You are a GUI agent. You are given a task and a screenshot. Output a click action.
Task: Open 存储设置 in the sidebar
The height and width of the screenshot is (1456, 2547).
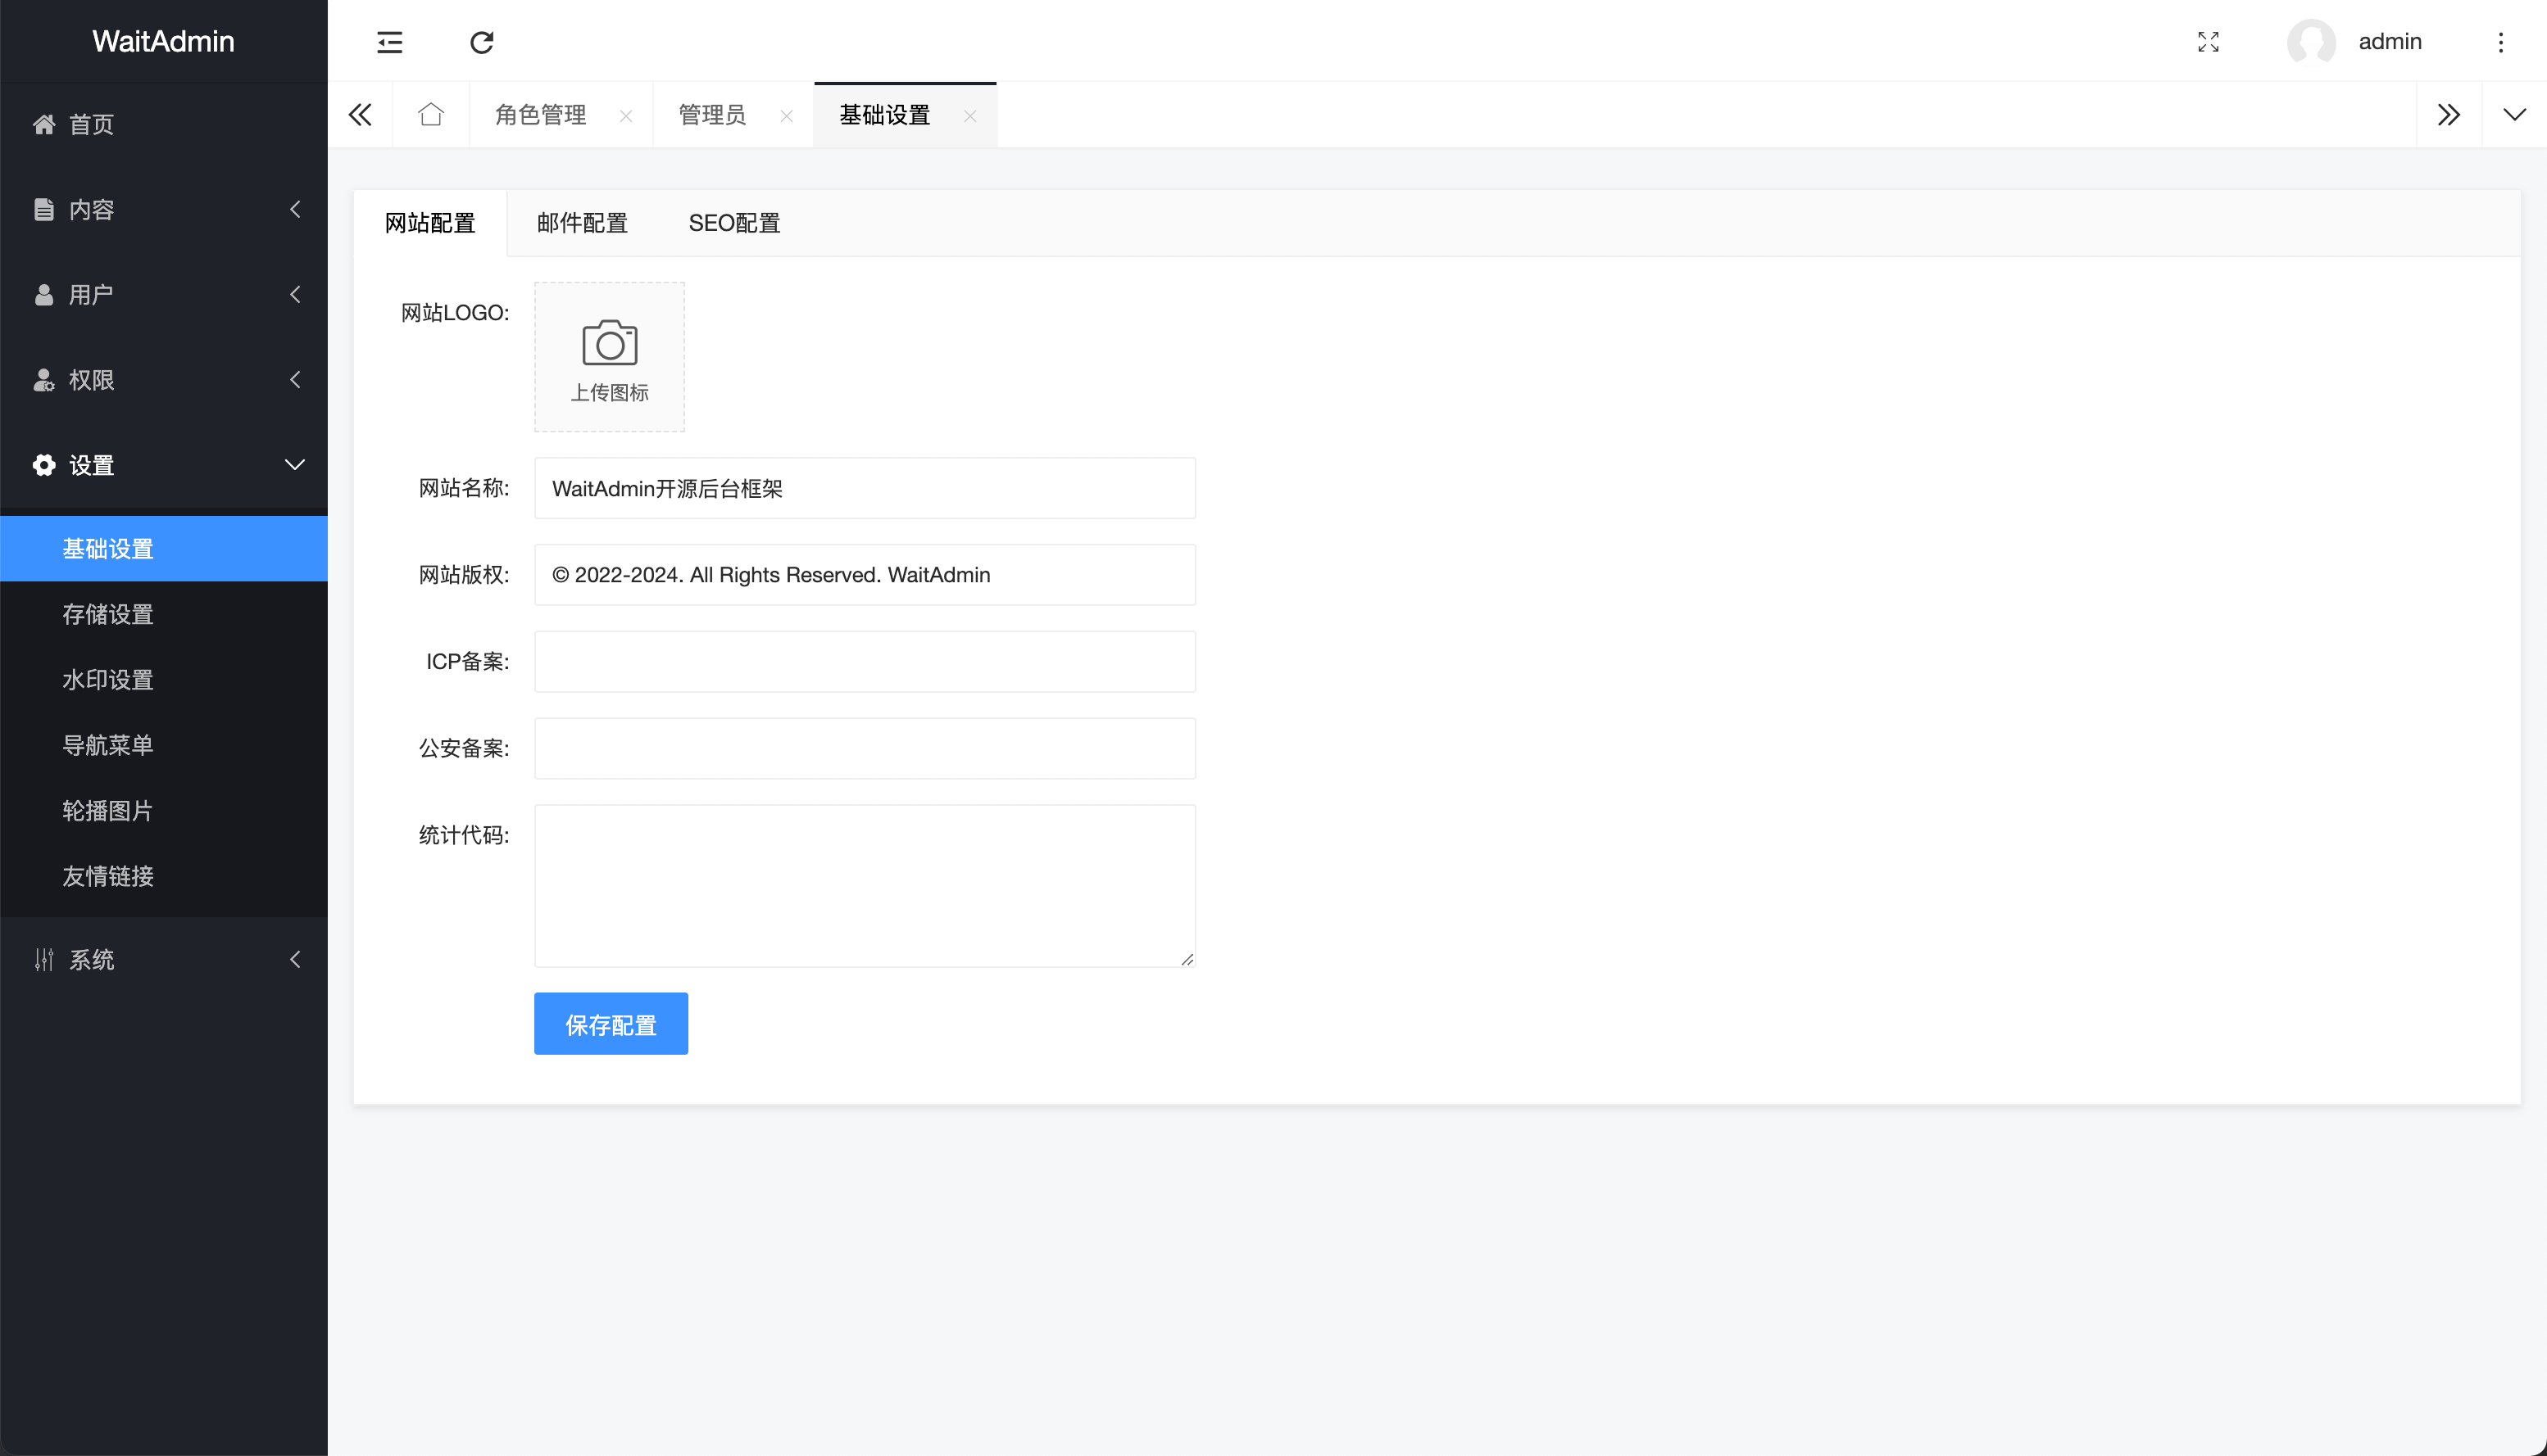coord(107,614)
